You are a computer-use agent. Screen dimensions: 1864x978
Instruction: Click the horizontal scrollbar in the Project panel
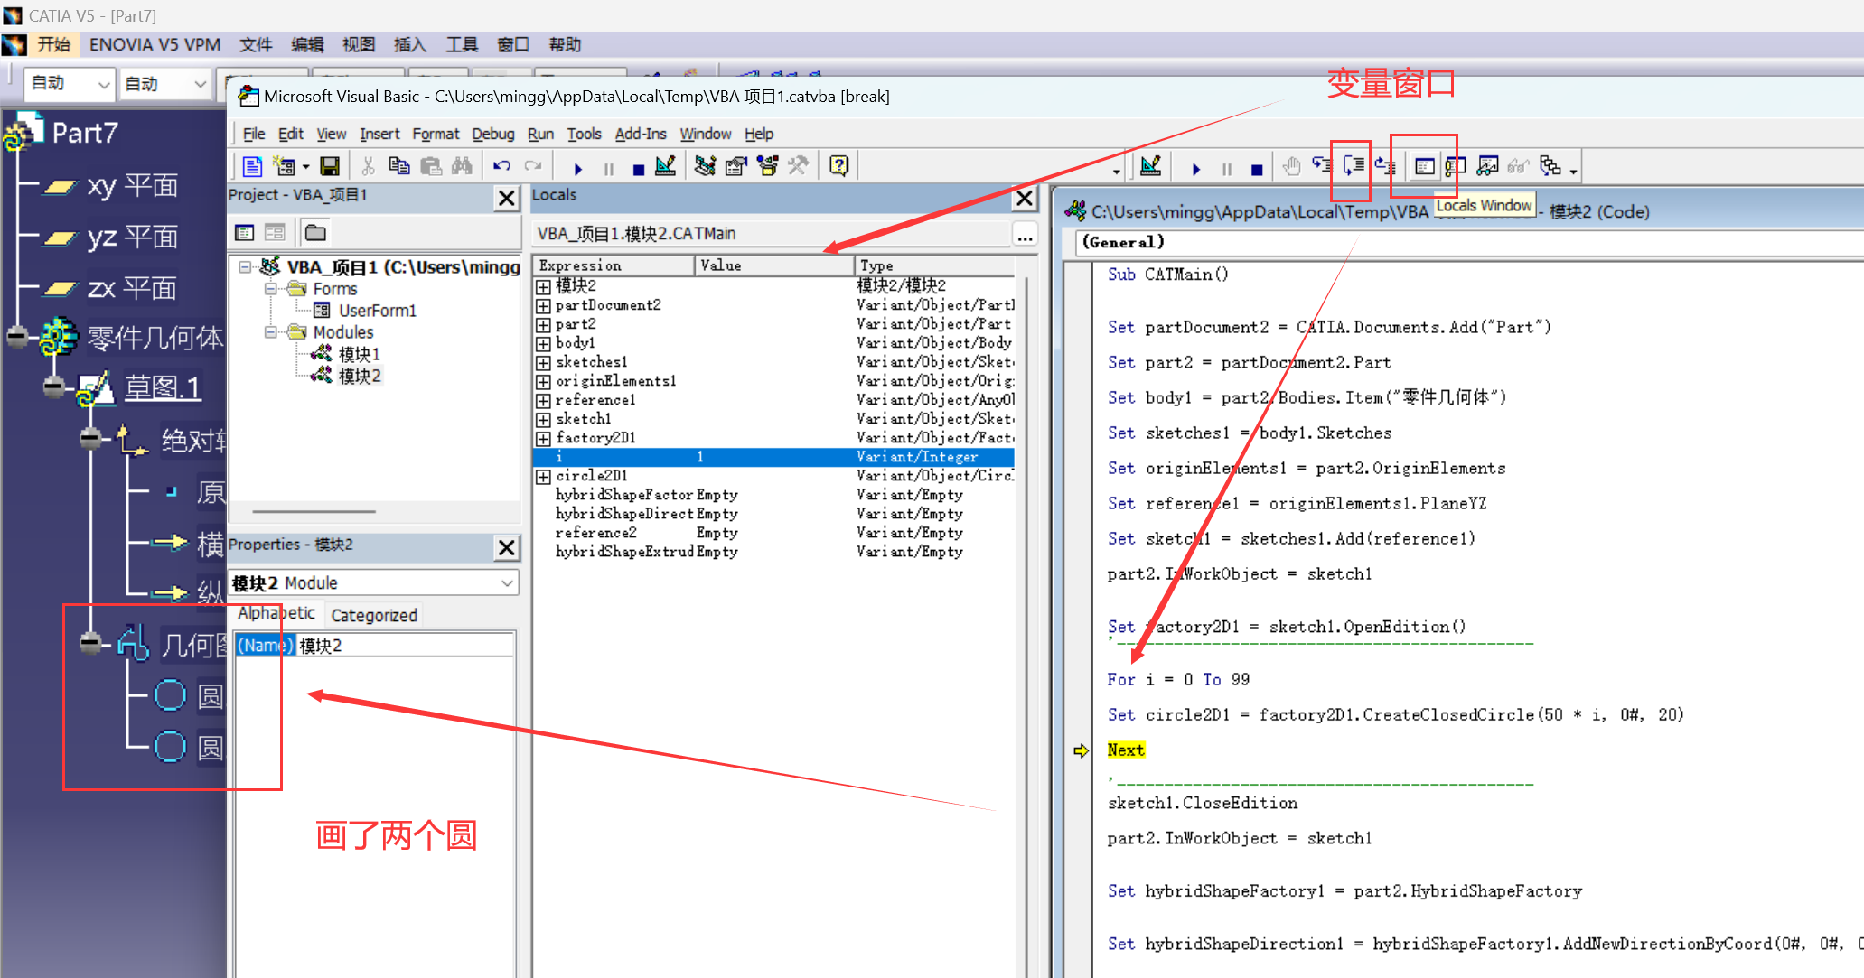314,512
